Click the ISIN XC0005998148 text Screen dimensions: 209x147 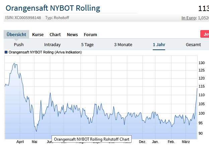[23, 18]
